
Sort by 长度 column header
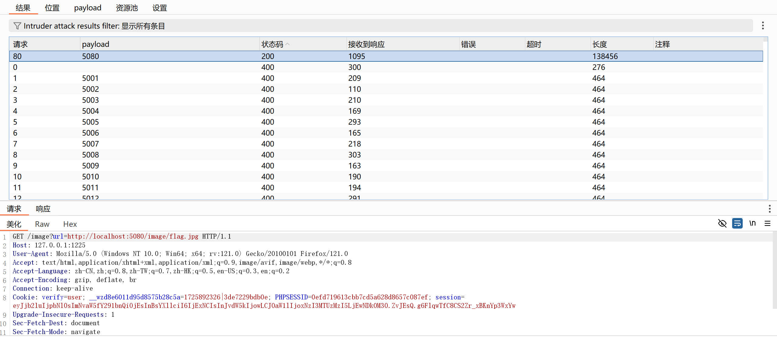click(599, 44)
